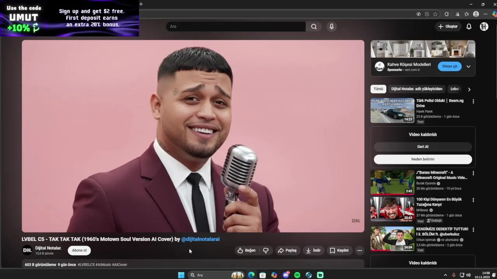This screenshot has height=279, width=497.
Task: Select the Lvbel filter chip
Action: coord(455,89)
